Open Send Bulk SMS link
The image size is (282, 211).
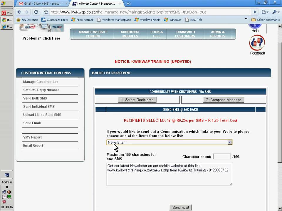pyautogui.click(x=35, y=98)
